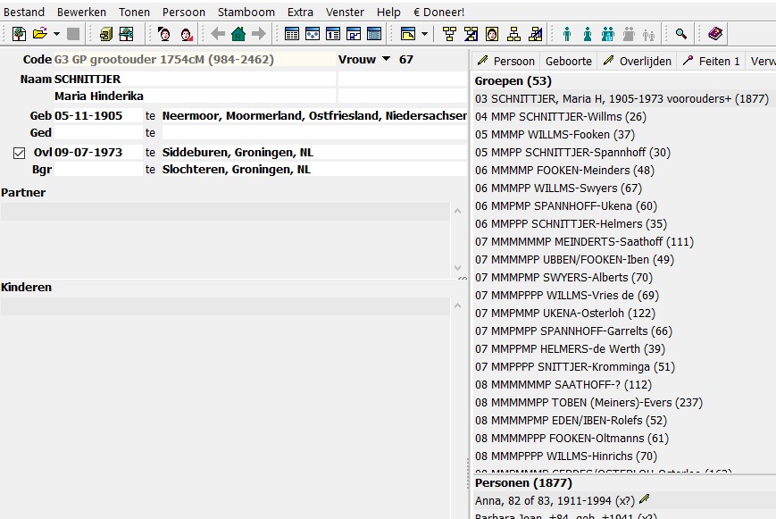
Task: Click the portrait face icon in toolbar
Action: [x=492, y=34]
